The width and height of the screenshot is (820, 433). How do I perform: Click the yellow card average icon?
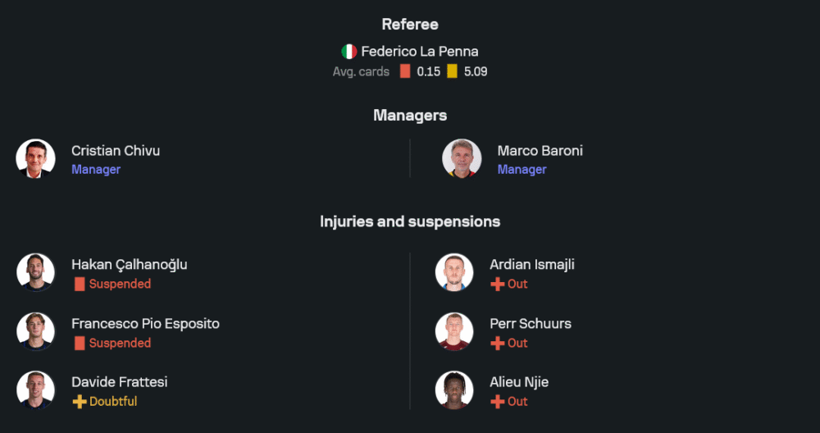pyautogui.click(x=452, y=71)
